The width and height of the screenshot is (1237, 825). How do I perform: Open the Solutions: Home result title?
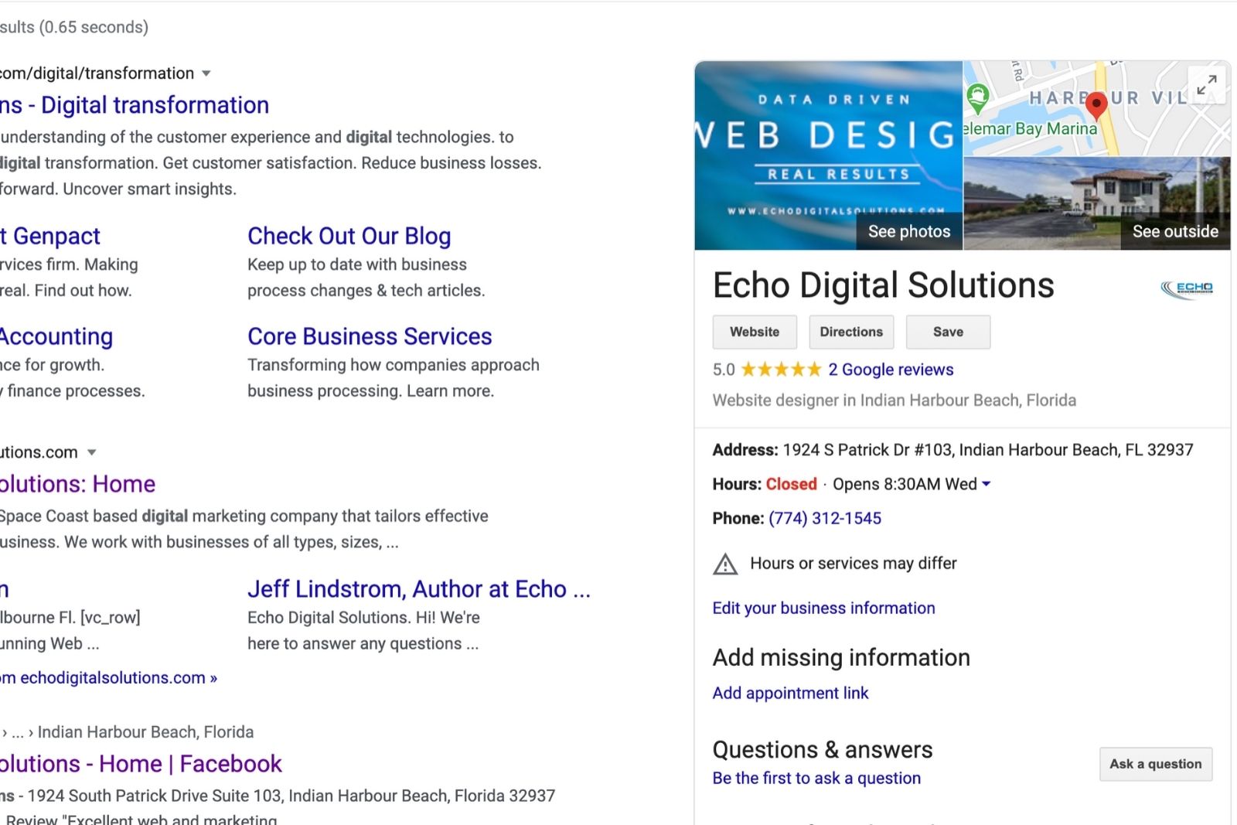pyautogui.click(x=77, y=484)
